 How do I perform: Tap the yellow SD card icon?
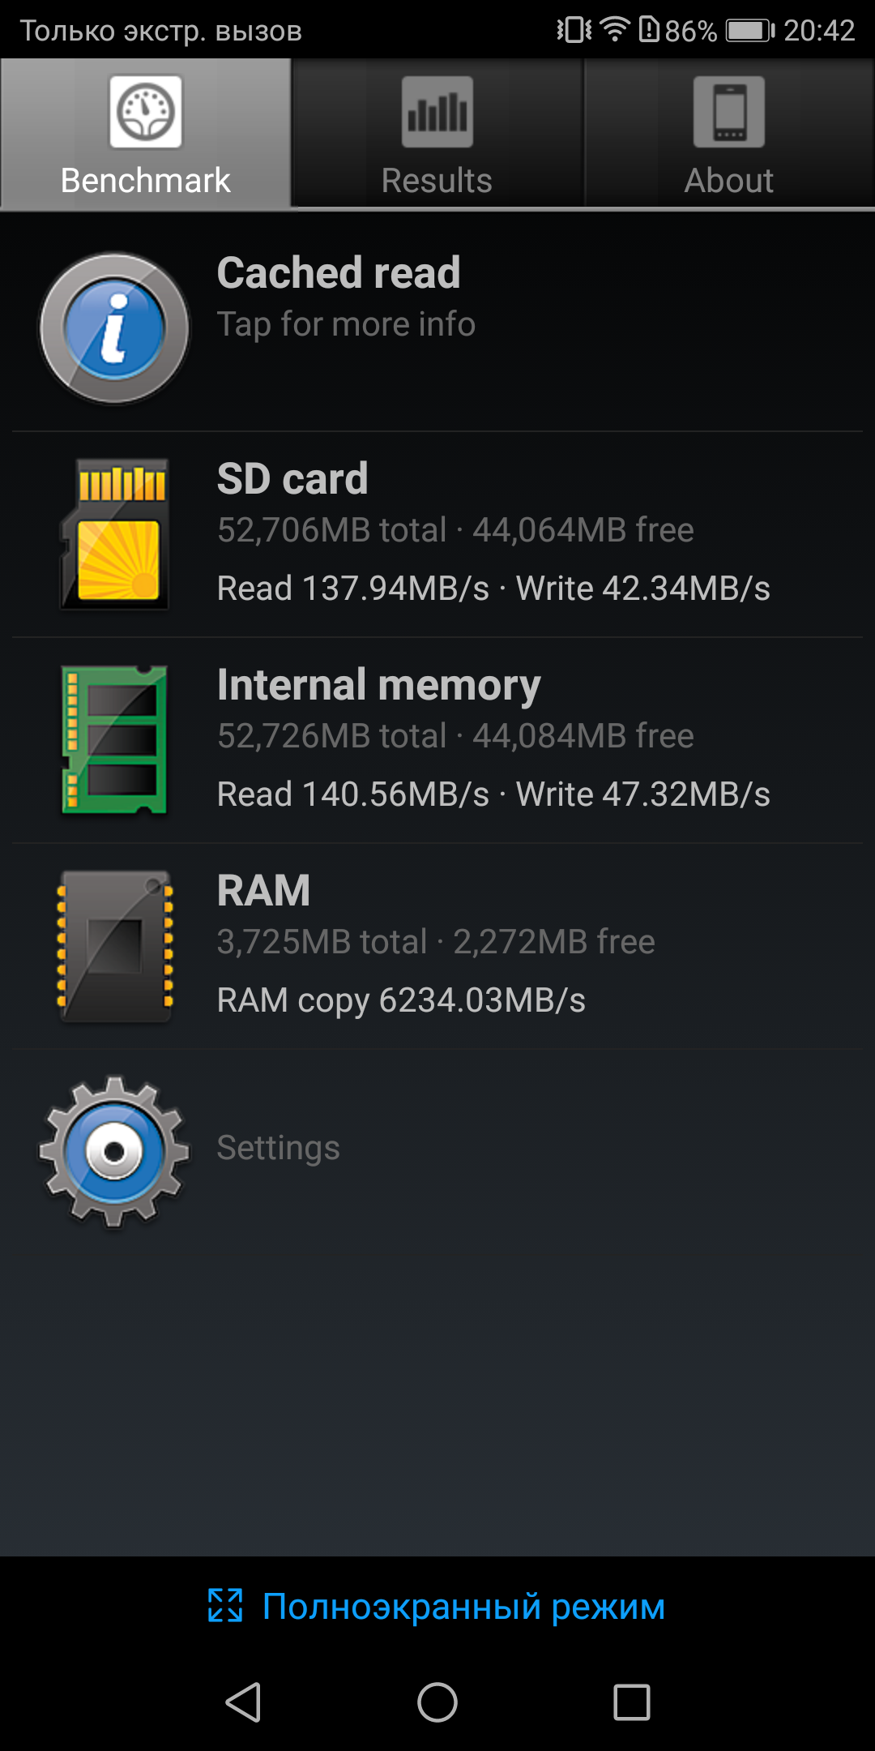[x=115, y=533]
